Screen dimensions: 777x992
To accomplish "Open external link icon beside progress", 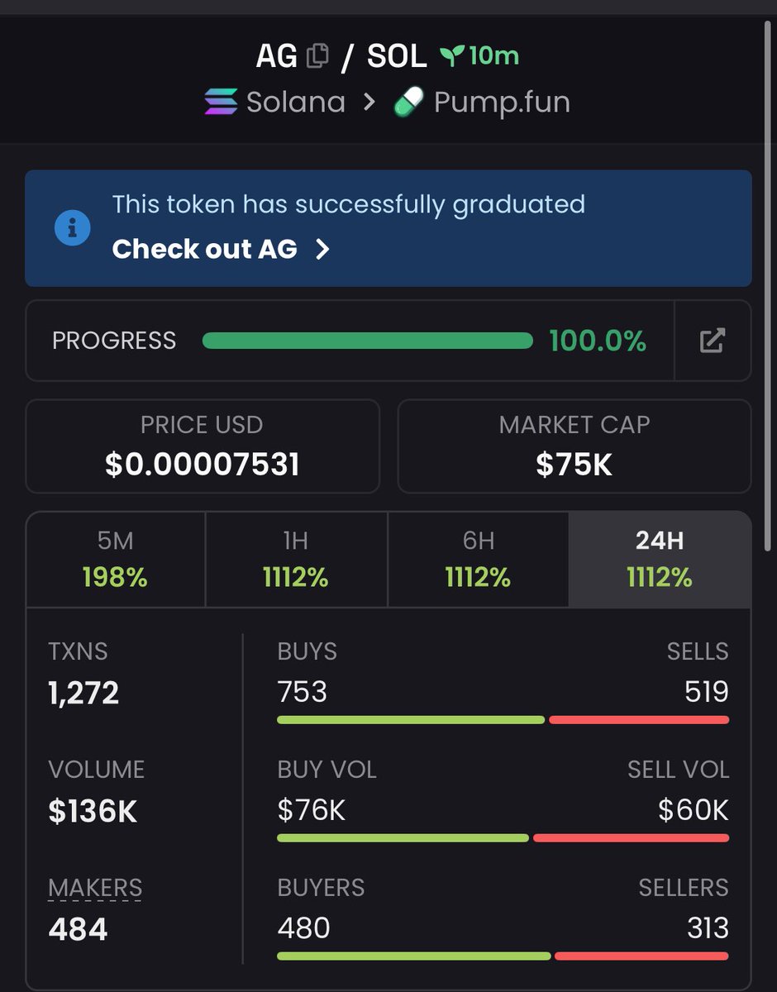I will click(x=713, y=341).
